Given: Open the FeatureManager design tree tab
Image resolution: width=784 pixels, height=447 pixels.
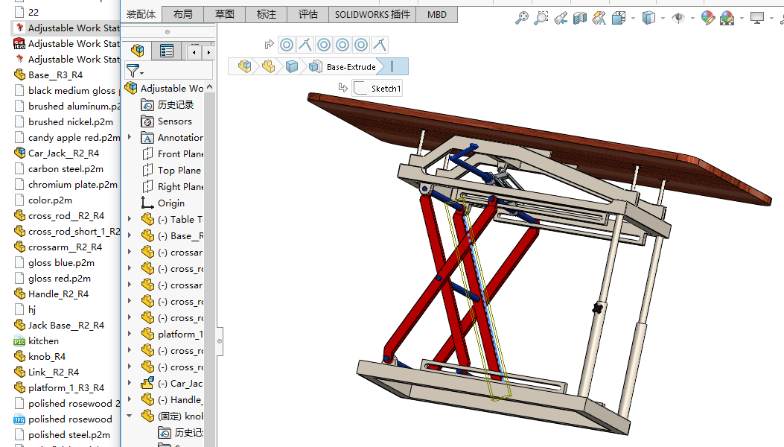Looking at the screenshot, I should [138, 51].
